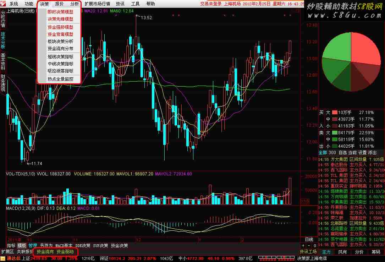Screen dimensions: 385x262
Task: Choose 吸拉派落指标 menu item
Action: click(x=60, y=71)
